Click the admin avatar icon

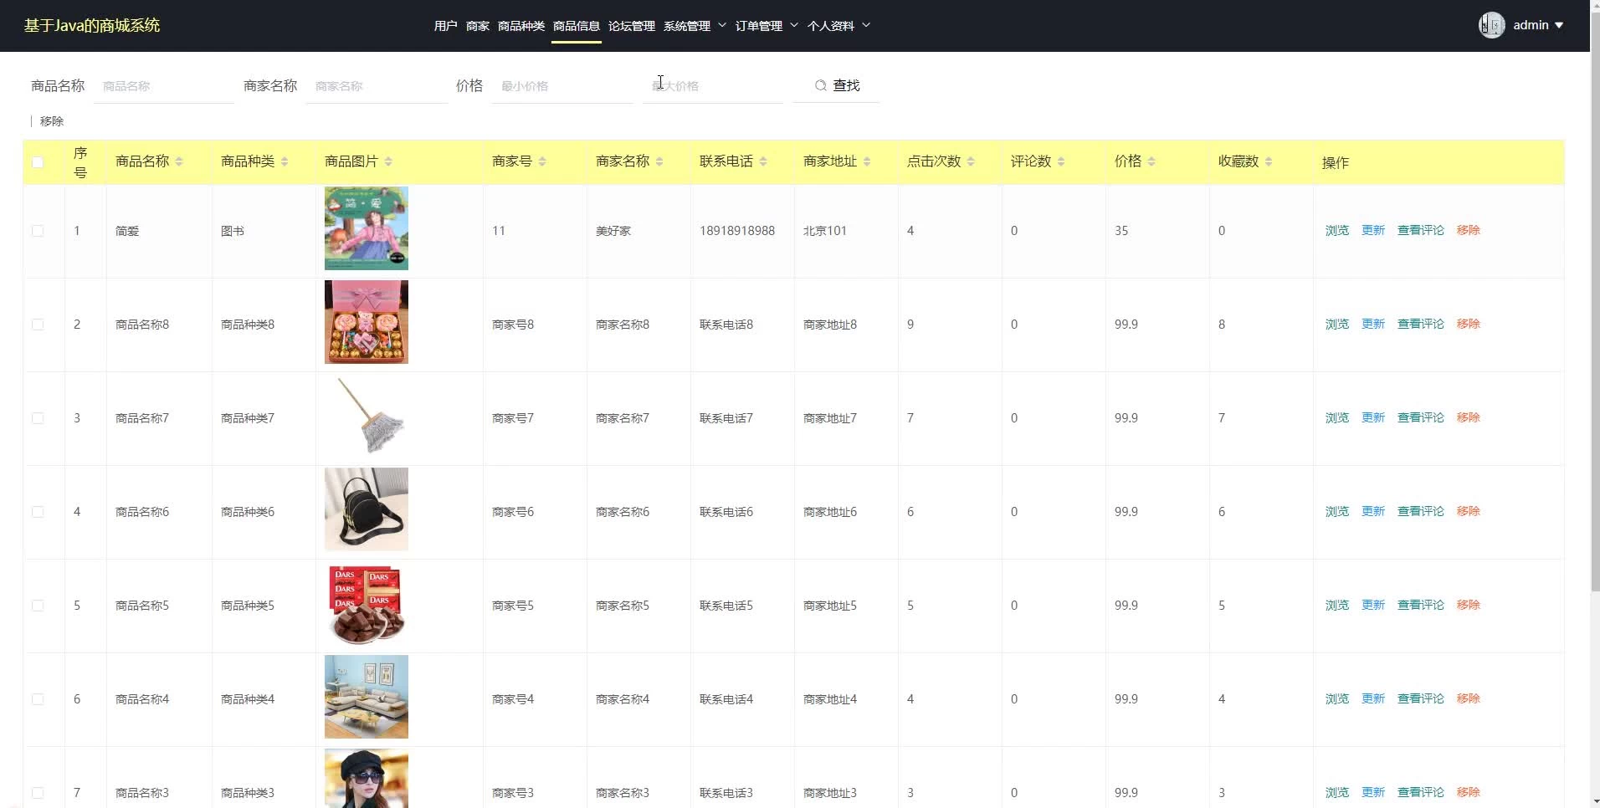coord(1491,25)
